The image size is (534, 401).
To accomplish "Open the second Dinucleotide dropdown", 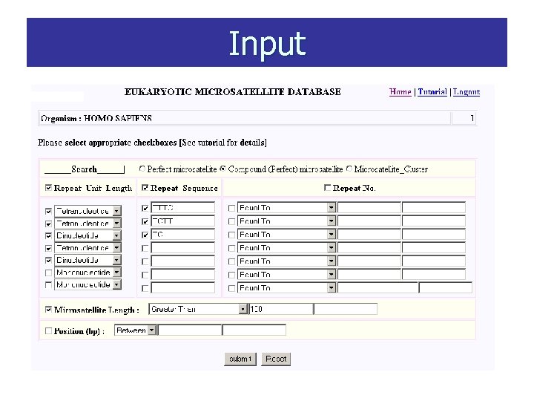I will 88,260.
